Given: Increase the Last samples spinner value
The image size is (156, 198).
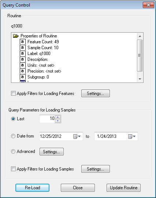Looking at the screenshot, I should 58,117.
